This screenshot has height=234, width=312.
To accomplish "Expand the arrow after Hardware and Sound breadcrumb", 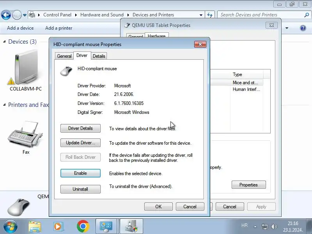I will [128, 15].
